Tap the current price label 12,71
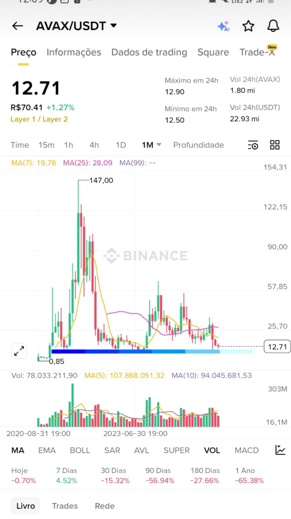The image size is (291, 519). tap(277, 347)
